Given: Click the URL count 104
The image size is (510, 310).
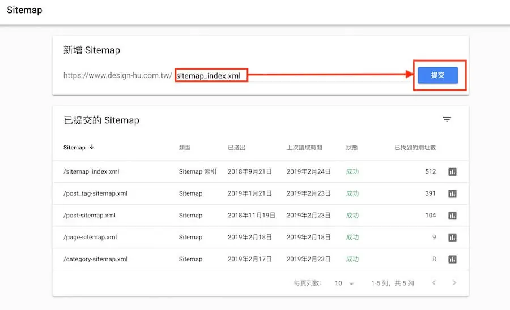Looking at the screenshot, I should tap(430, 215).
